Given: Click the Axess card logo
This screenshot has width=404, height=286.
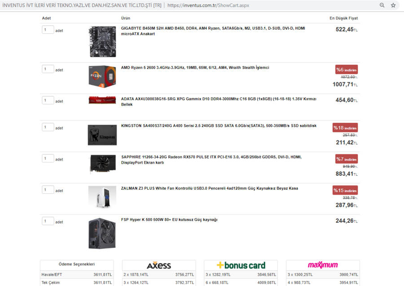Looking at the screenshot, I should (159, 265).
